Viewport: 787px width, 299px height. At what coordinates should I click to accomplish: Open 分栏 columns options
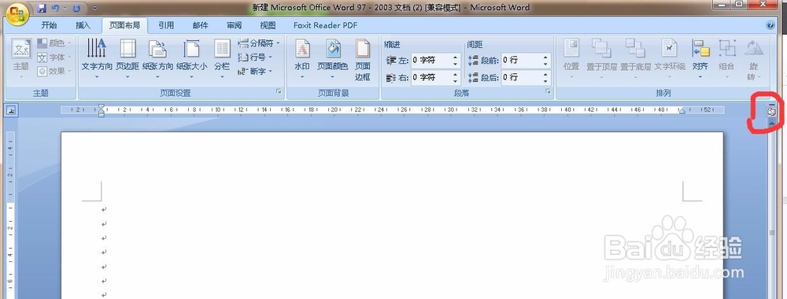222,59
